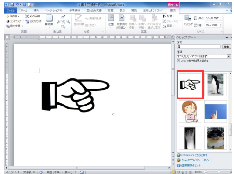234x174 pixels.
Task: Open the Position (位置) icon menu
Action: tap(111, 18)
